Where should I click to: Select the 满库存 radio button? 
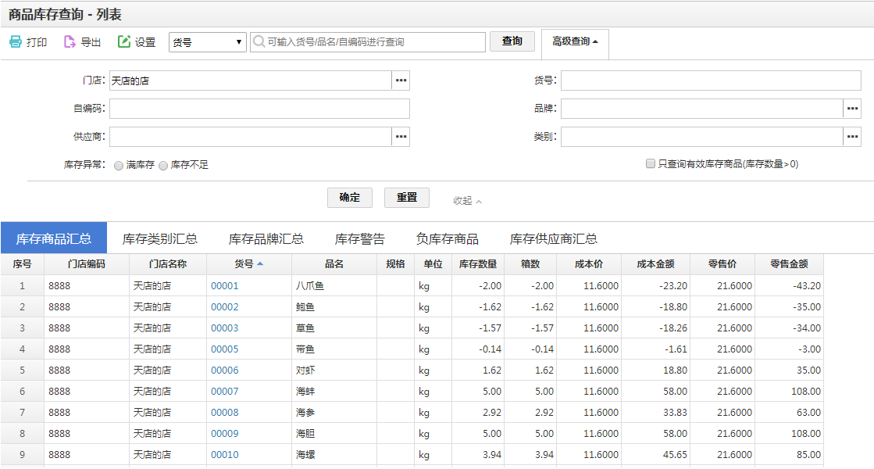(118, 166)
